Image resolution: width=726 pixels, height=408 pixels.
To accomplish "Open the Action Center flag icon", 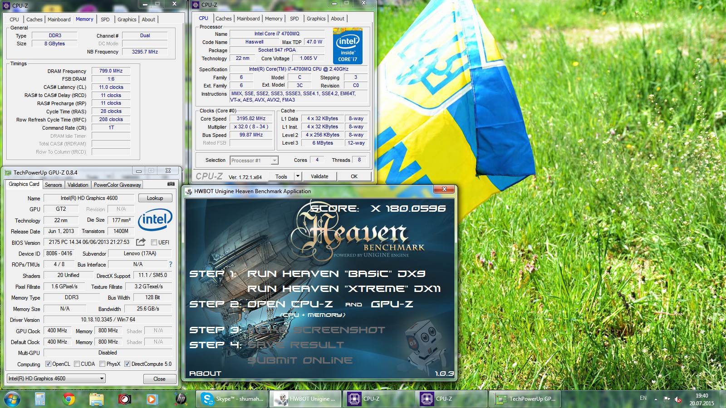I will click(x=667, y=399).
